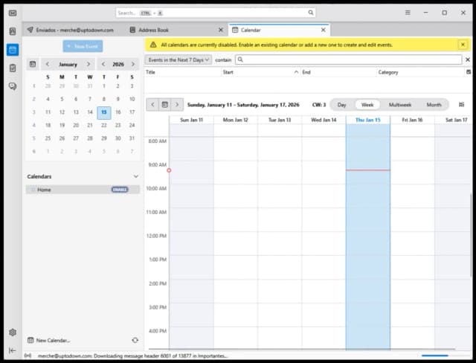Select the Home calendar entry

83,190
